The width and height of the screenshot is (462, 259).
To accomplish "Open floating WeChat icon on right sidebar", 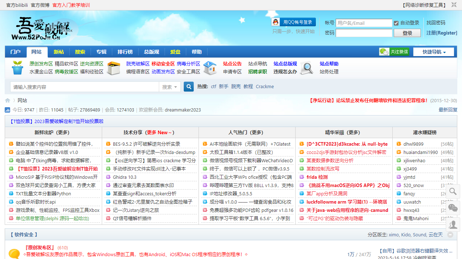I will click(453, 208).
